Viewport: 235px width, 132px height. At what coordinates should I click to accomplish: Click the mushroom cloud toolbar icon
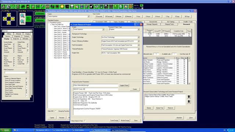[72, 7]
